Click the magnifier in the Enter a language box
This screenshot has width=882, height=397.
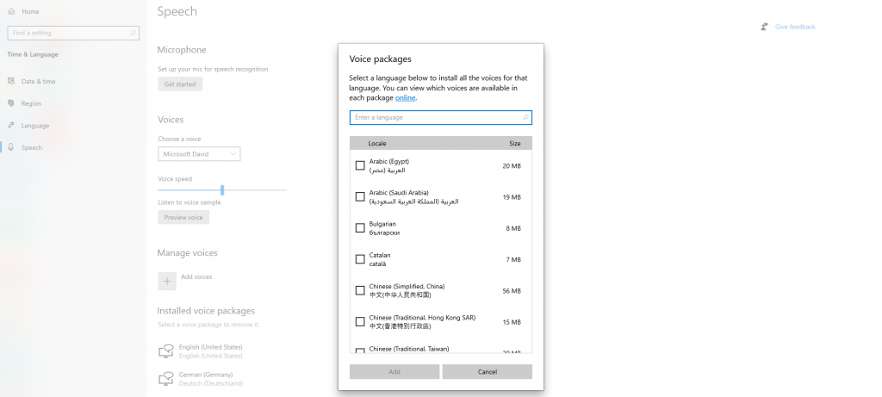click(x=525, y=117)
